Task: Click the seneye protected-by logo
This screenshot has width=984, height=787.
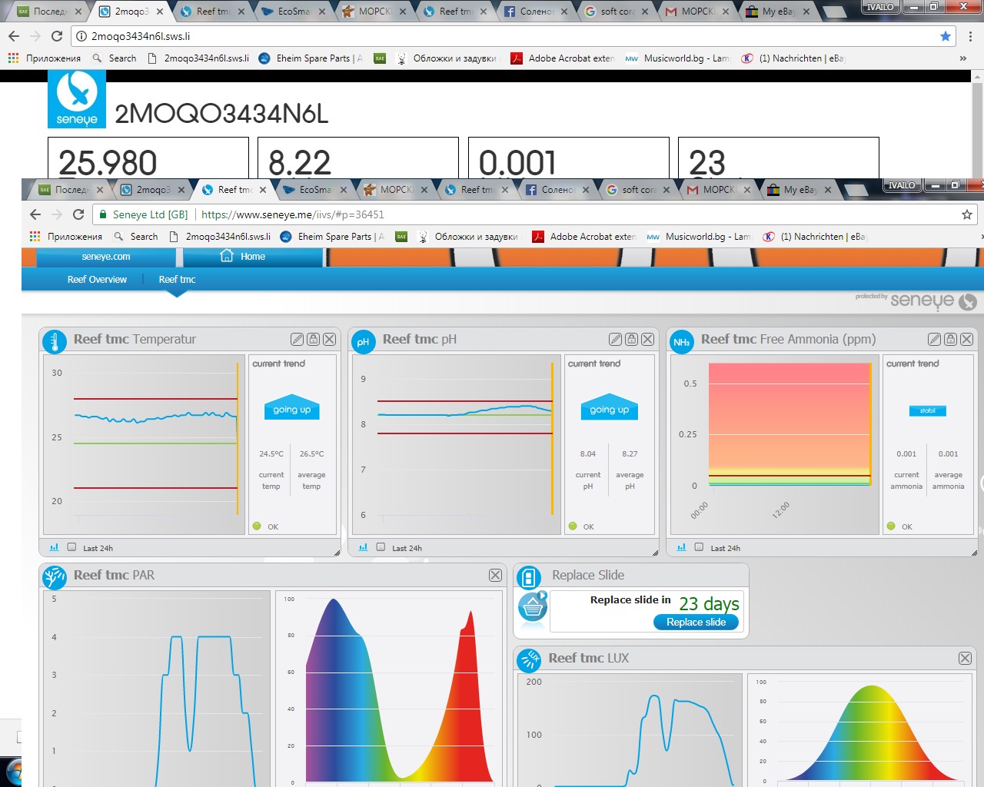Action: tap(916, 301)
